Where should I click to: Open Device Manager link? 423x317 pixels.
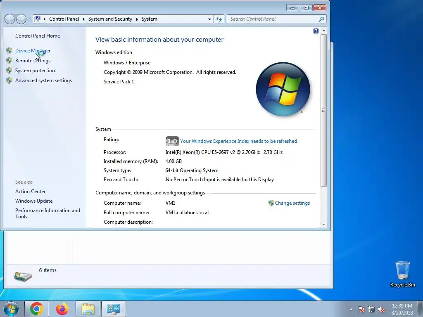(x=33, y=51)
